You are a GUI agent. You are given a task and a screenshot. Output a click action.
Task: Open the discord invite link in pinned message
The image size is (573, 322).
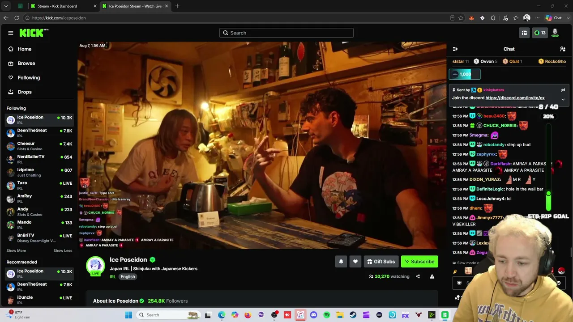[515, 98]
